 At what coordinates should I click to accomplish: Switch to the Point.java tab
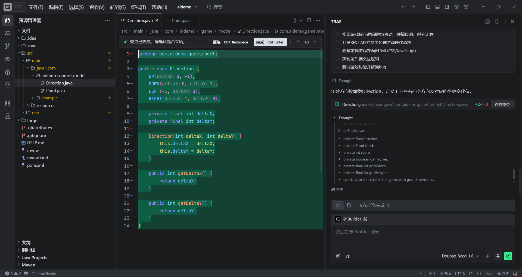point(181,20)
